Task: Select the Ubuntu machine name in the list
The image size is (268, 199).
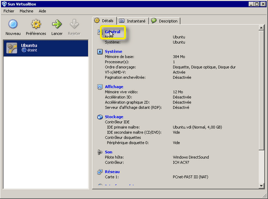Action: coord(29,46)
